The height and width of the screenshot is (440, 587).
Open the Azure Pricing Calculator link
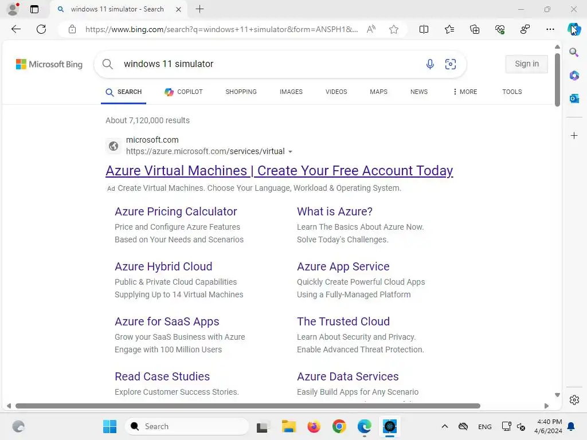(175, 211)
